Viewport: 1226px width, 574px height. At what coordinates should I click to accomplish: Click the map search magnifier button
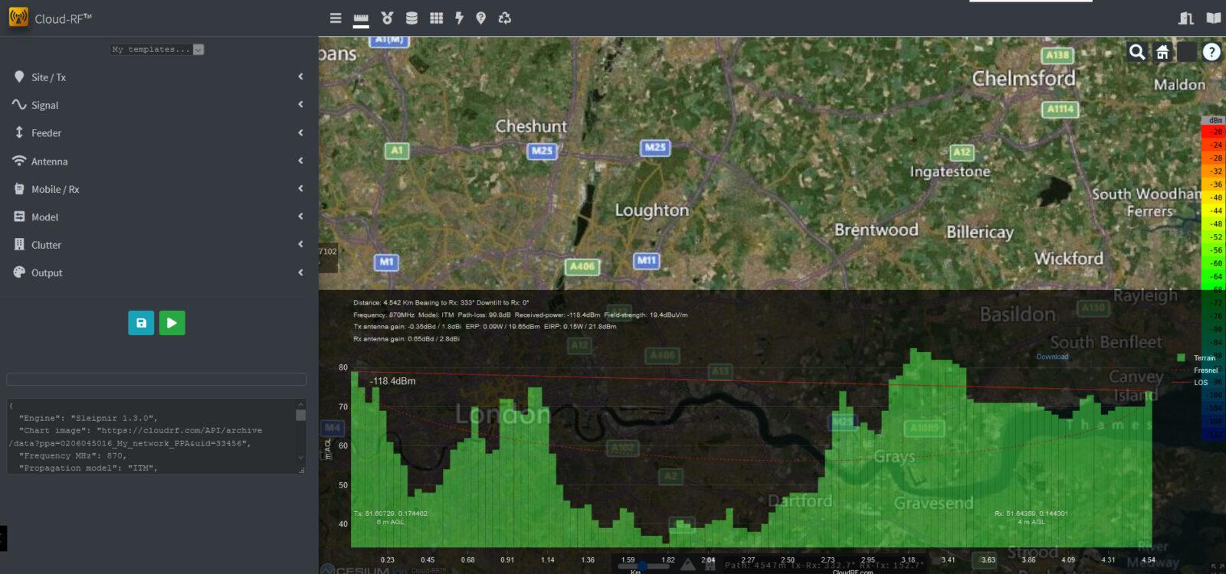1137,52
